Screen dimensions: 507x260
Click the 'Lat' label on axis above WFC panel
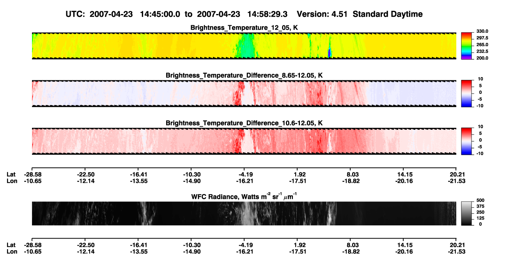(x=11, y=175)
